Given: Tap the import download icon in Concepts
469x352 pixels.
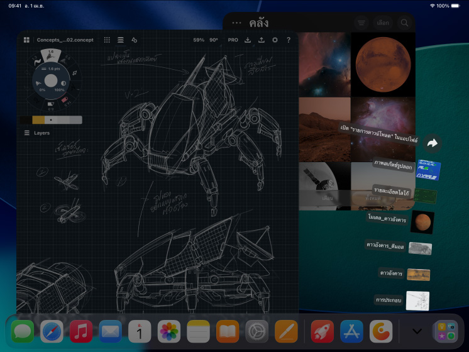Looking at the screenshot, I should 248,40.
